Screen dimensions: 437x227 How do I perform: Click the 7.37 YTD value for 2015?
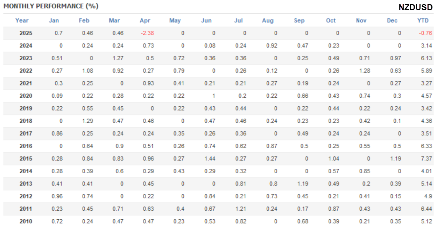pos(426,159)
